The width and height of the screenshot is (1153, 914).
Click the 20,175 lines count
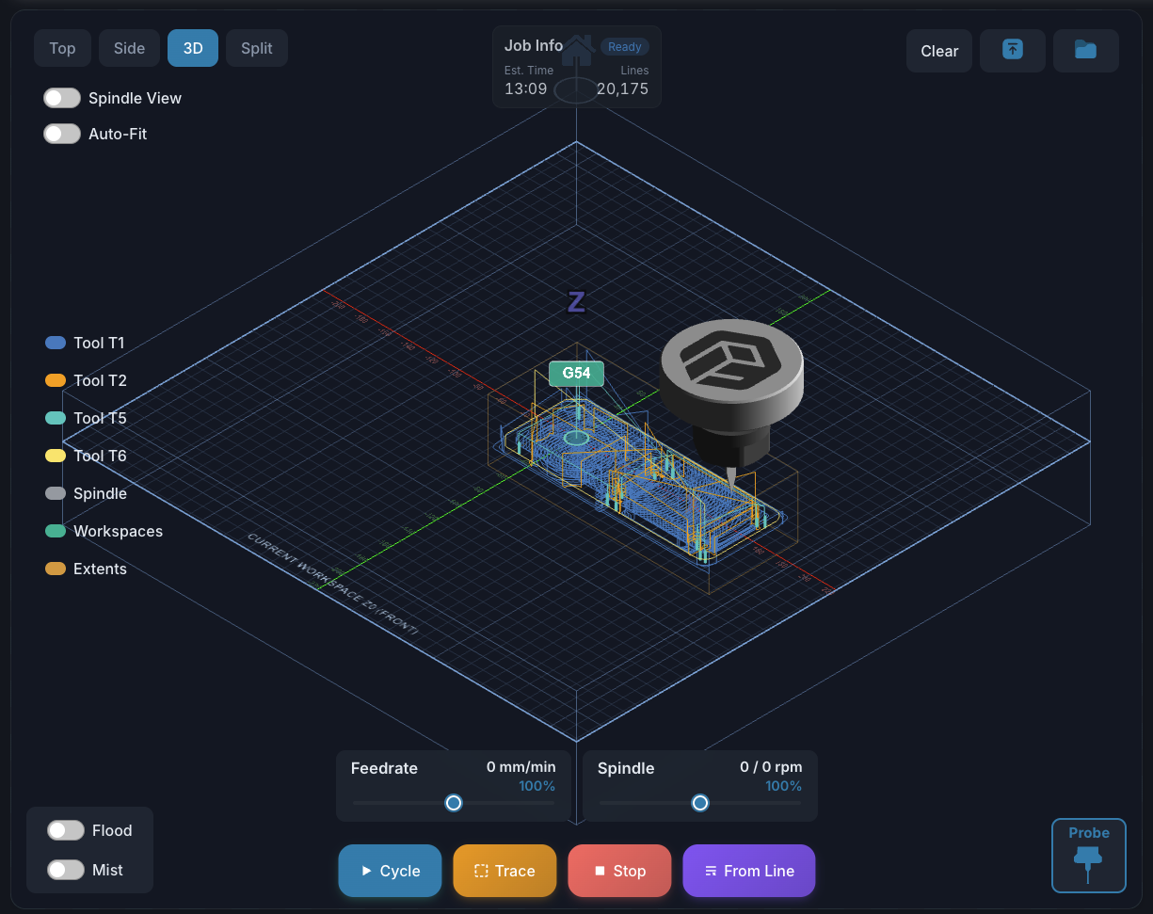pos(622,88)
